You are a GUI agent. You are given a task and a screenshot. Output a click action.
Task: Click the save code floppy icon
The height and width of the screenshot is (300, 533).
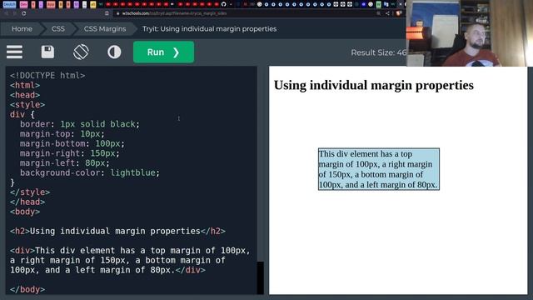point(47,52)
